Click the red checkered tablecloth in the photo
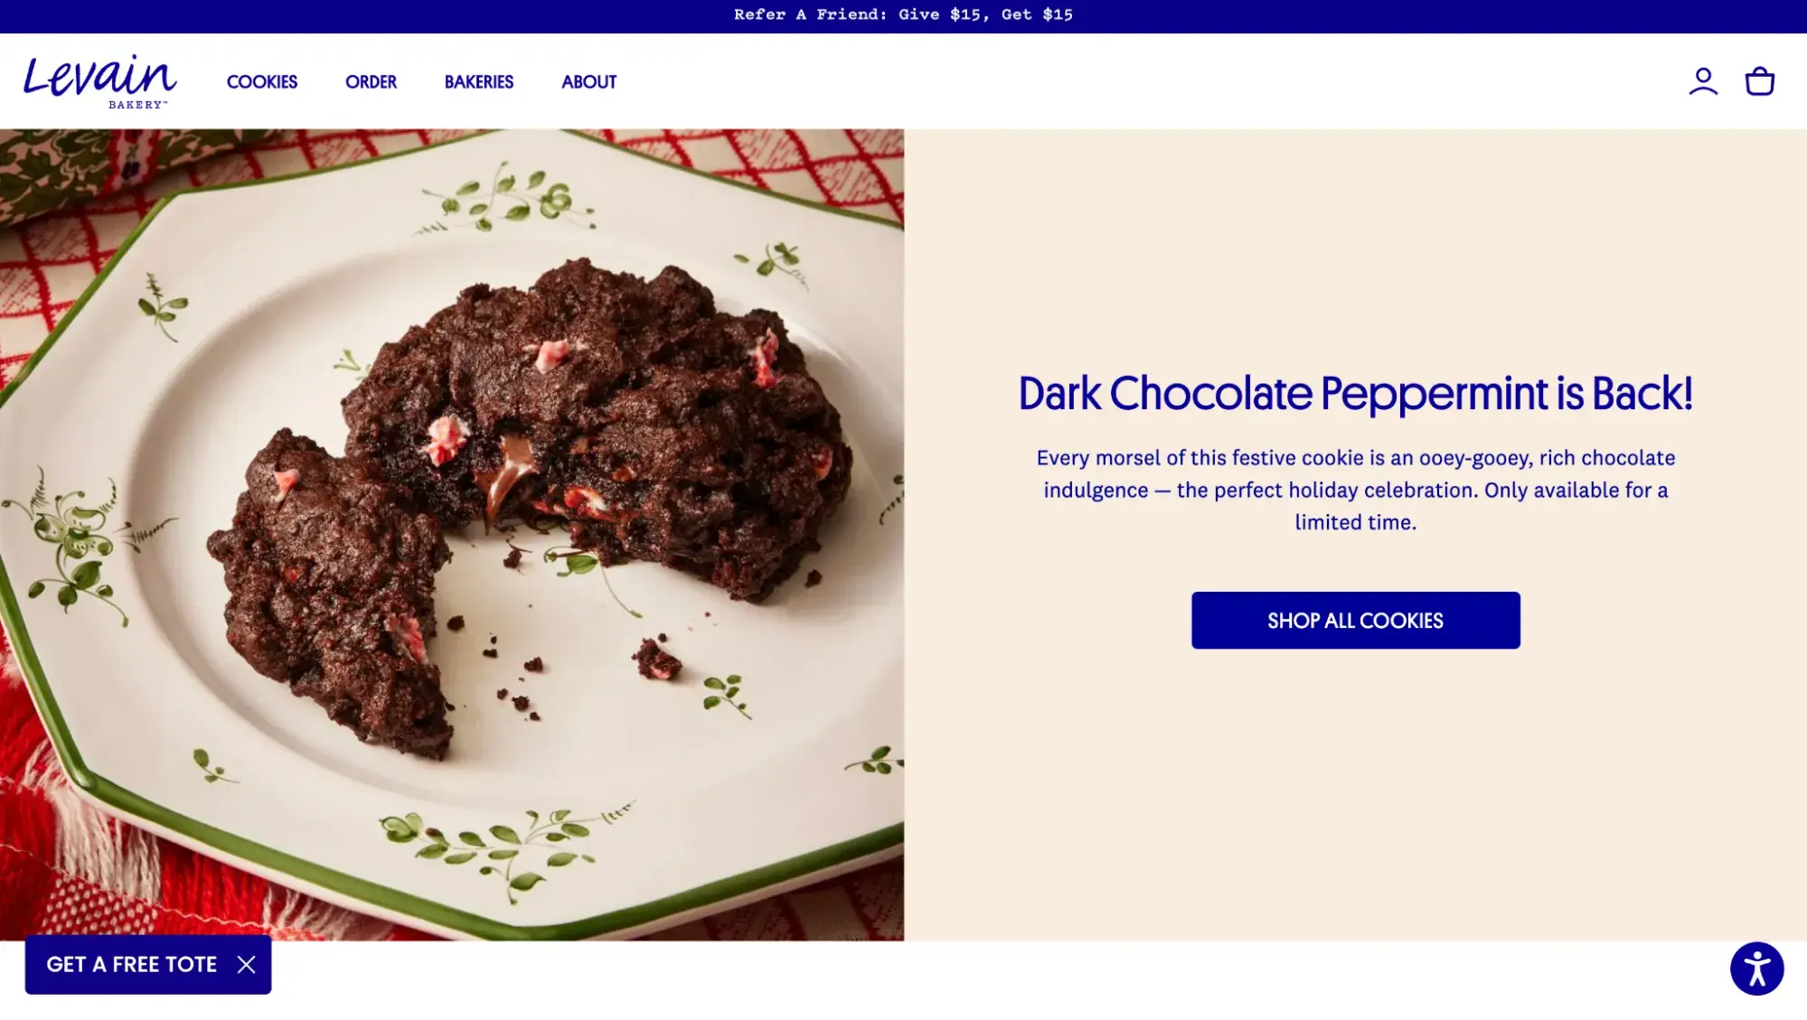1807x1020 pixels. tap(54, 271)
